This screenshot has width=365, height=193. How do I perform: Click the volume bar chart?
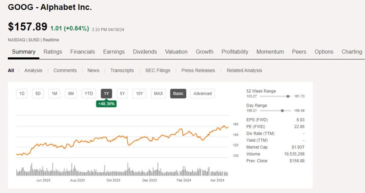click(x=122, y=169)
